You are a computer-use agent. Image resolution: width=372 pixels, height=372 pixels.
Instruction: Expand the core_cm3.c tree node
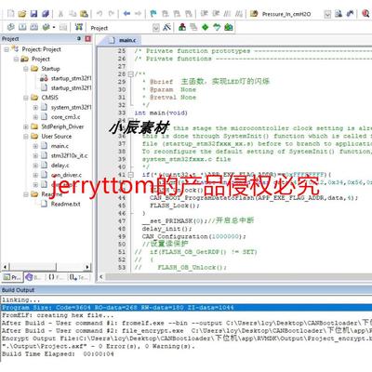[x=35, y=117]
